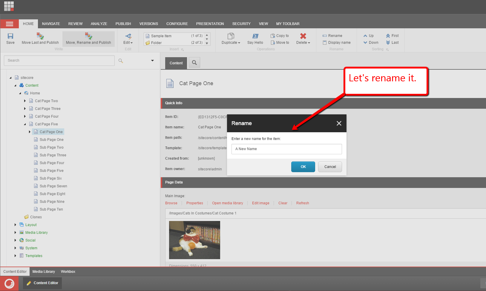This screenshot has height=291, width=486.
Task: Click the Browse link under Main Image
Action: coord(171,203)
